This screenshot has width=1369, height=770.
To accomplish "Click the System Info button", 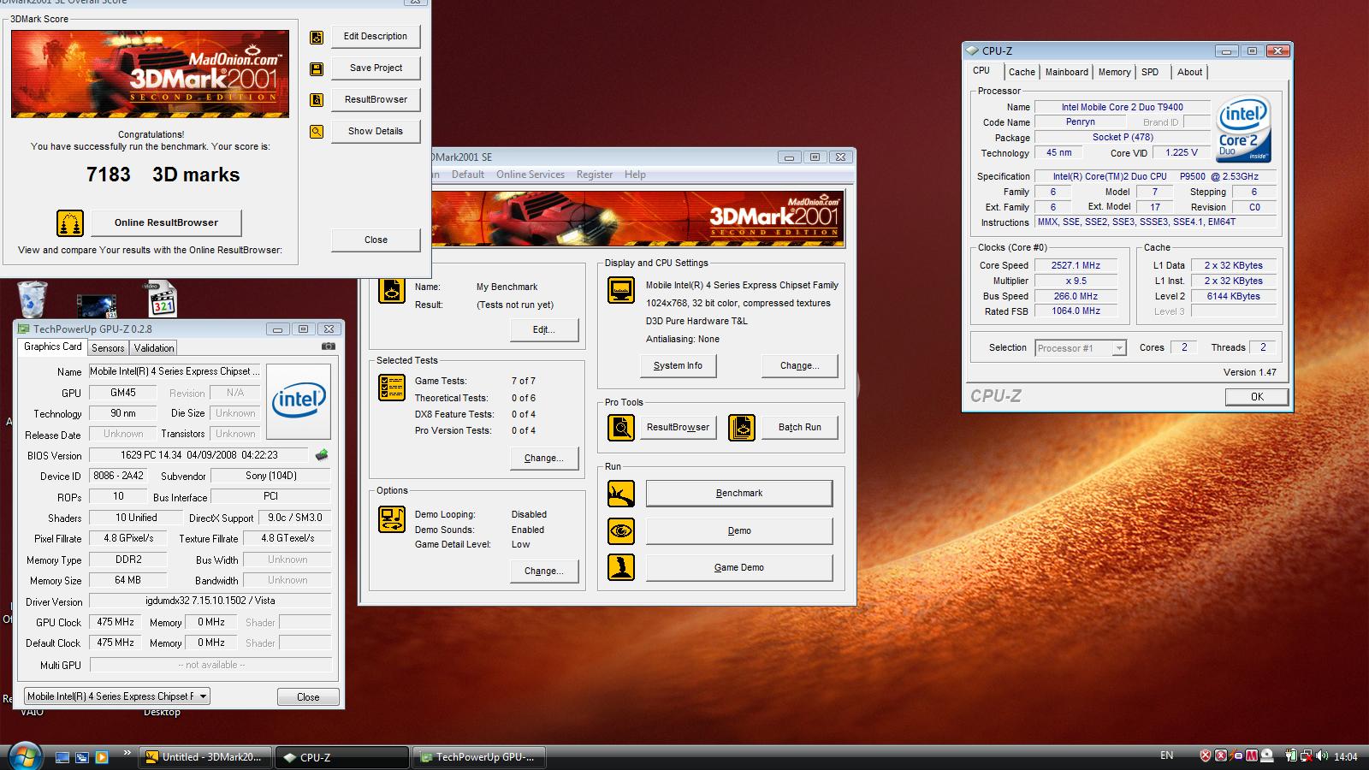I will pos(678,366).
